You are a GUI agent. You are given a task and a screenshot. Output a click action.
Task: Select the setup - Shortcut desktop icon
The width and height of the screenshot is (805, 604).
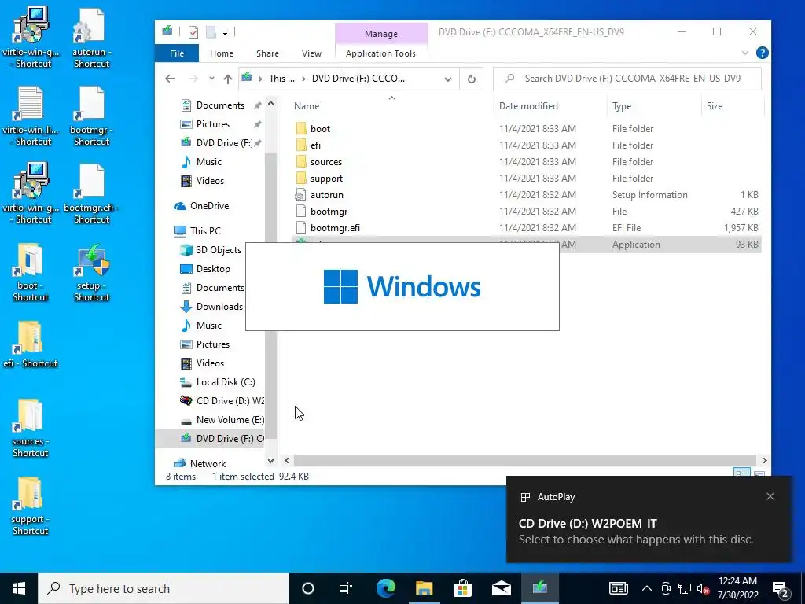91,272
